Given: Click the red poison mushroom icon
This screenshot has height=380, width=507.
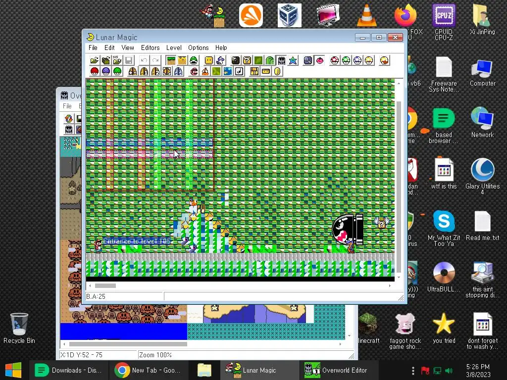Looking at the screenshot, I should tap(94, 71).
